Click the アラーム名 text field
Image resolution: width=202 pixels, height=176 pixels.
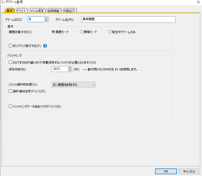pos(128,19)
